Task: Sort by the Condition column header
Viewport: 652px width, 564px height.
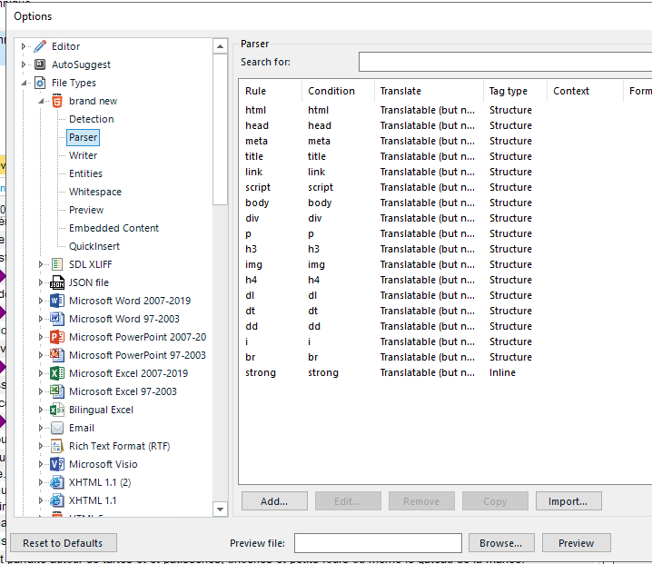Action: 338,91
